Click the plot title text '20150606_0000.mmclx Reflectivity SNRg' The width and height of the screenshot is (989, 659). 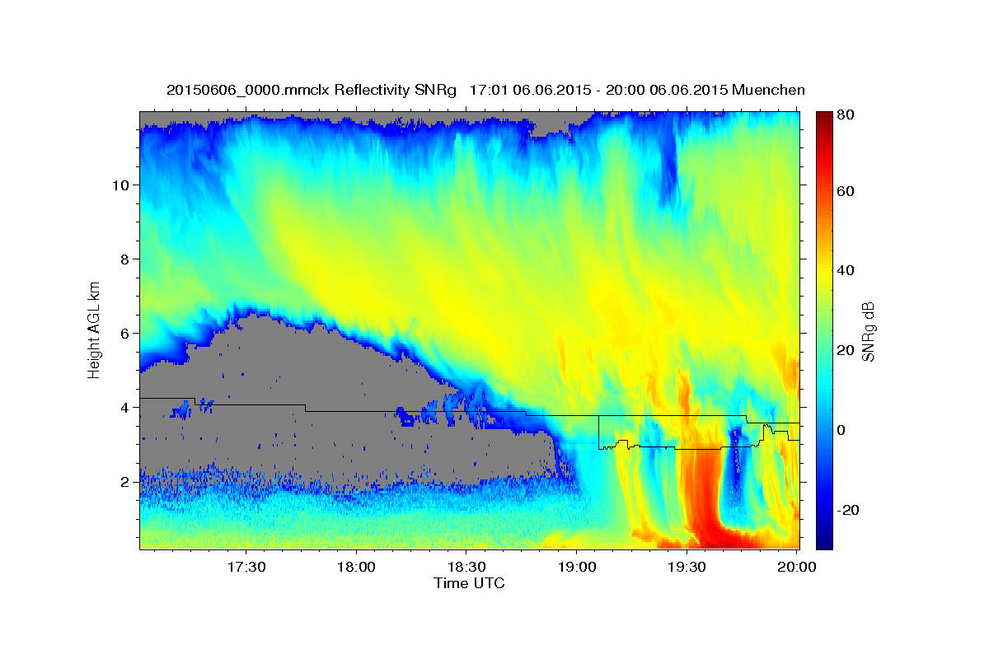(x=311, y=90)
